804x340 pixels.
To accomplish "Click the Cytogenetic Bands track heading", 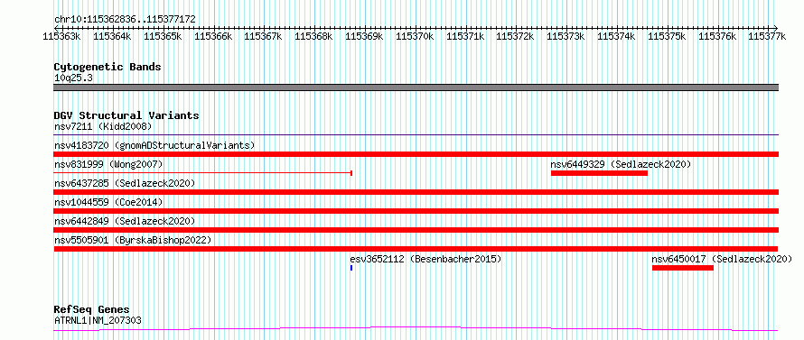I will [108, 67].
